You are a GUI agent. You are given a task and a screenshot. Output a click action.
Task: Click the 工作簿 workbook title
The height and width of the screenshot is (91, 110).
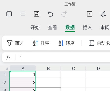click(70, 4)
